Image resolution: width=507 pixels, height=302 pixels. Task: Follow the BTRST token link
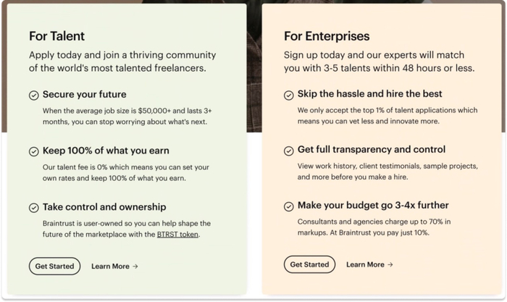click(177, 234)
